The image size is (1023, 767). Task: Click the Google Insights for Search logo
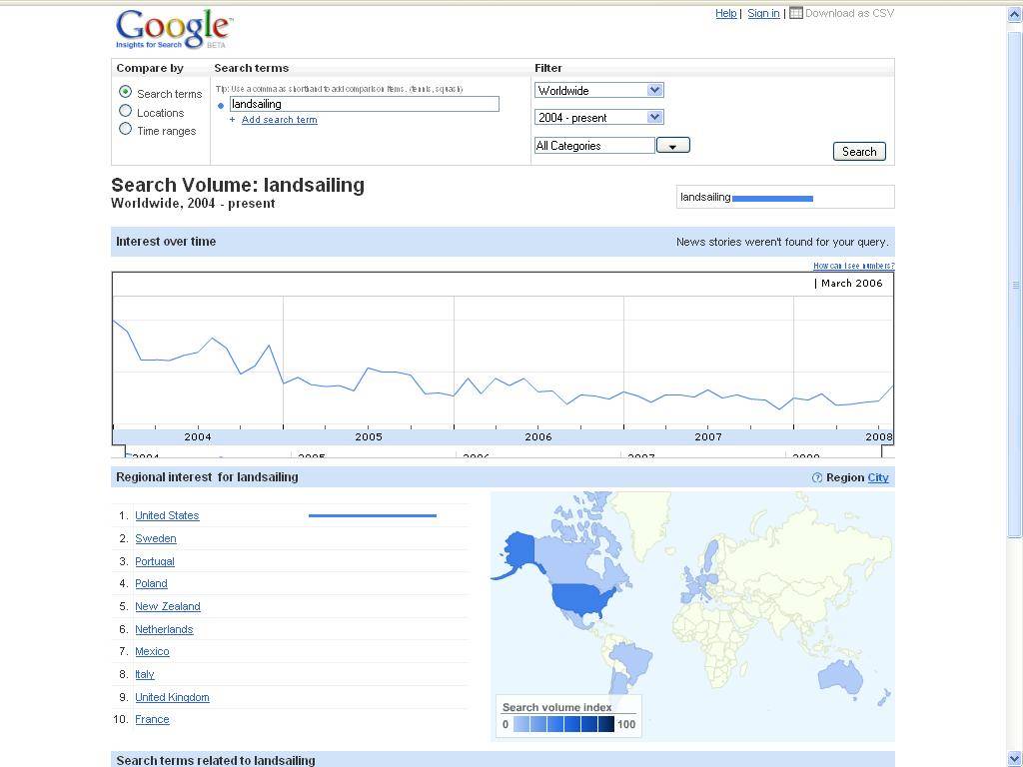(173, 29)
